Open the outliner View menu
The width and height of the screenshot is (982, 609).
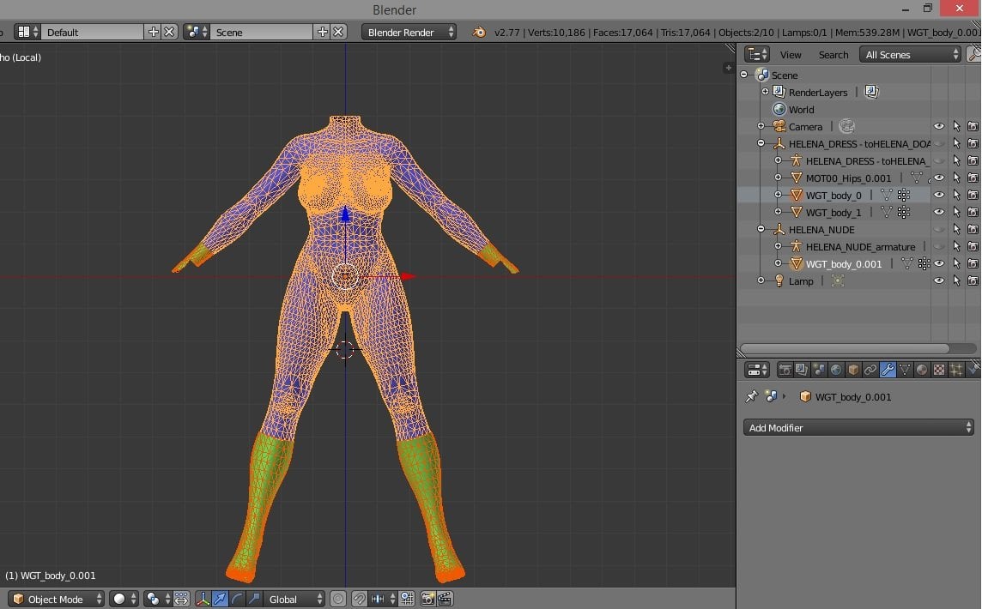(x=791, y=55)
